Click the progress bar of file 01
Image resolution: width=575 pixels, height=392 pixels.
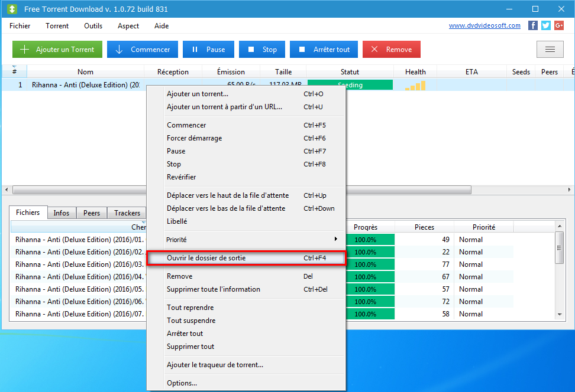(x=370, y=239)
